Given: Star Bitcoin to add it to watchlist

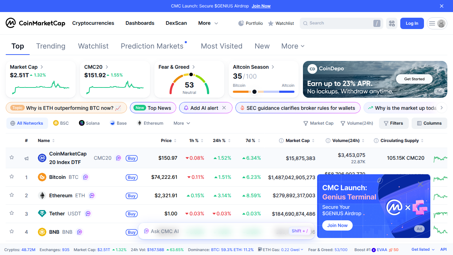Looking at the screenshot, I should coord(11,177).
